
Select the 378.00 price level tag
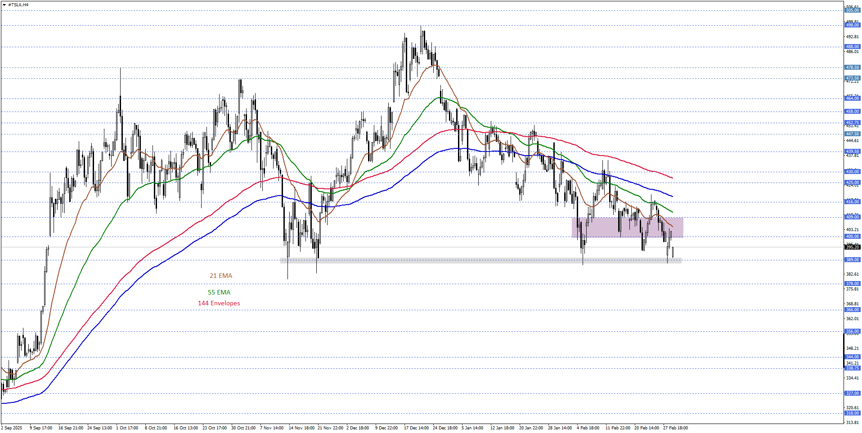click(x=852, y=284)
